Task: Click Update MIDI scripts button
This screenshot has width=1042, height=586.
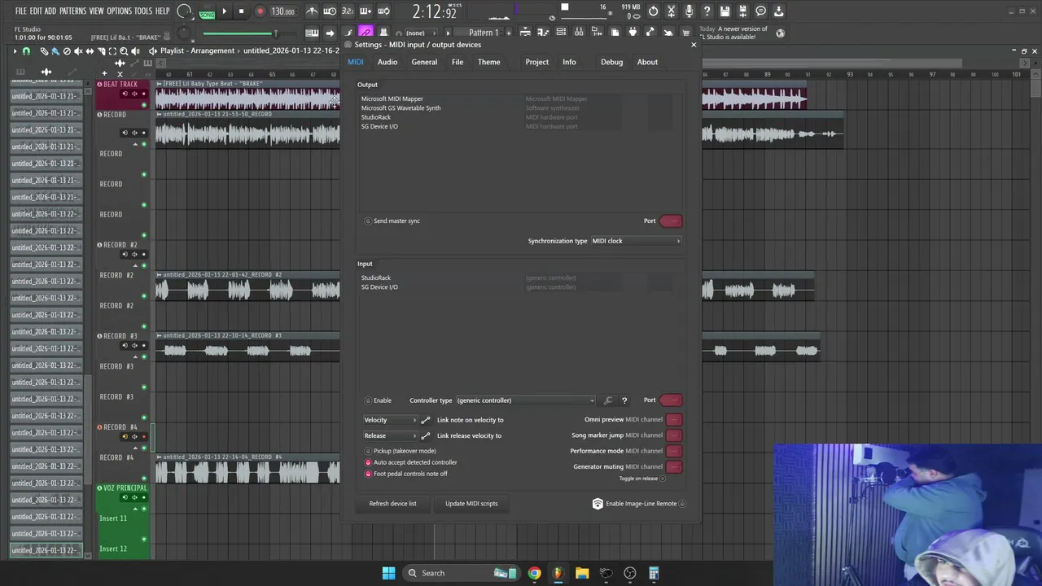Action: (x=471, y=504)
